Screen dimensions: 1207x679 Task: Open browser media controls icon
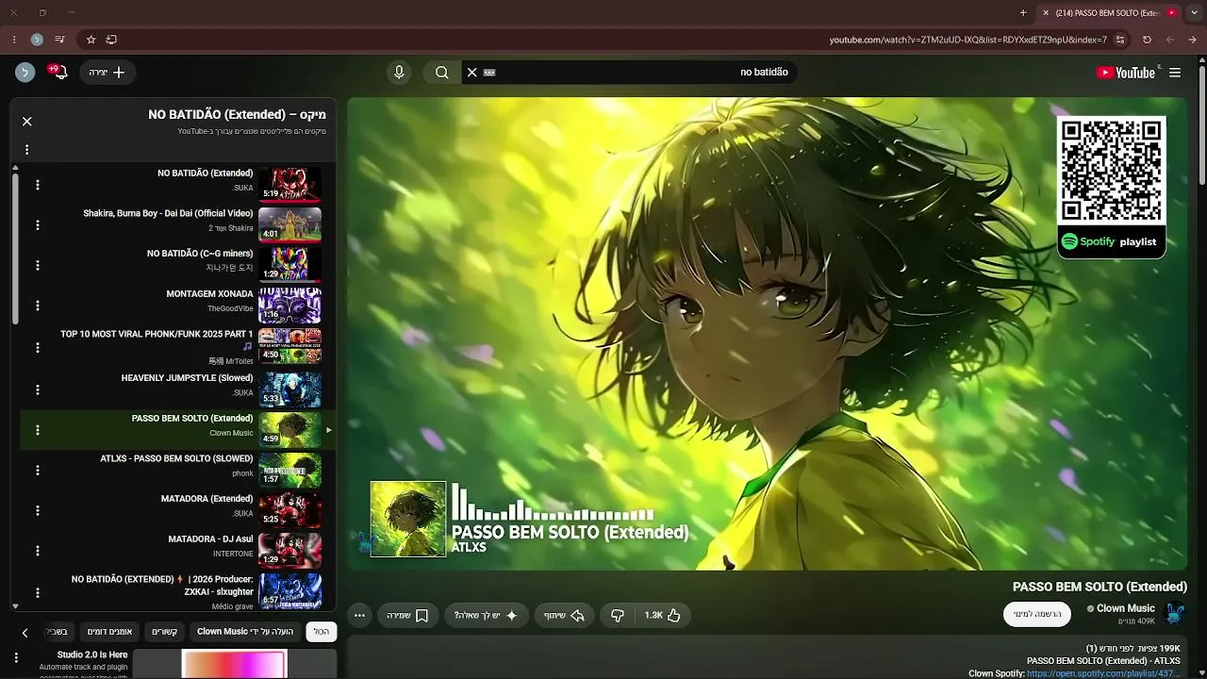(x=59, y=40)
